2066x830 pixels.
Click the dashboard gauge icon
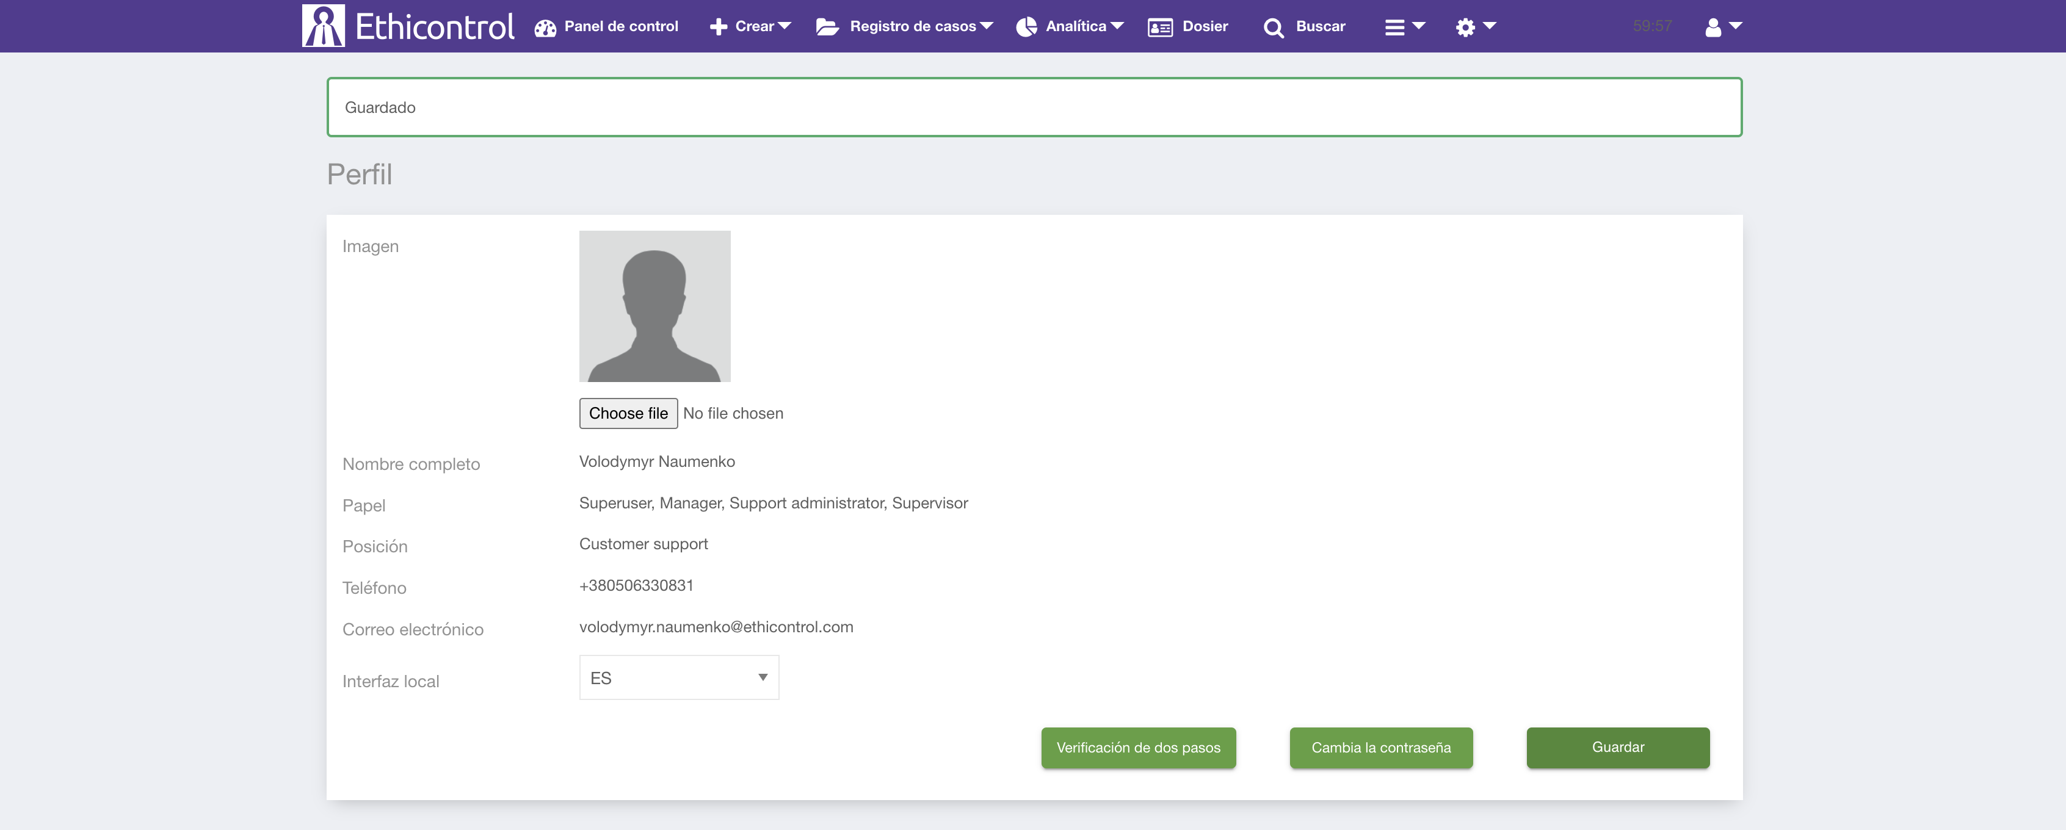click(545, 27)
